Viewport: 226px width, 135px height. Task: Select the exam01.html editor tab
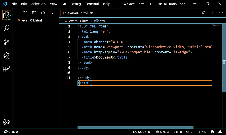[x=77, y=13]
